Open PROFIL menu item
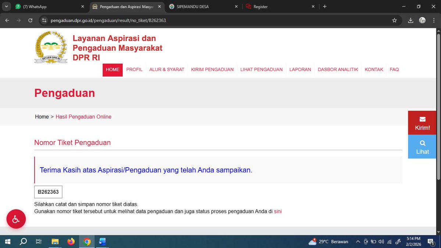441x248 pixels. point(134,70)
